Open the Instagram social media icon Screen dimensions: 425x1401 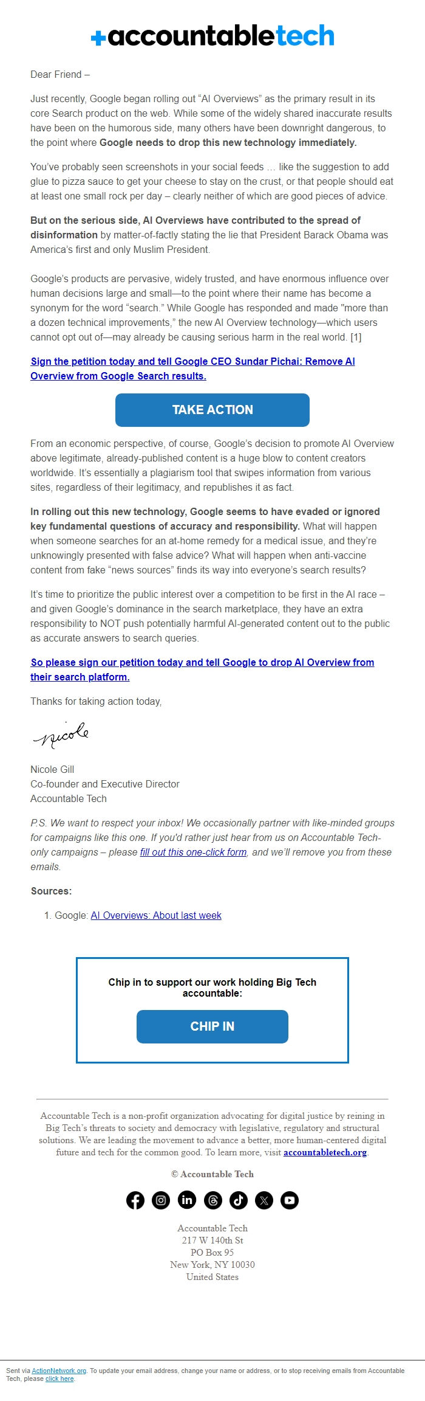click(160, 1200)
